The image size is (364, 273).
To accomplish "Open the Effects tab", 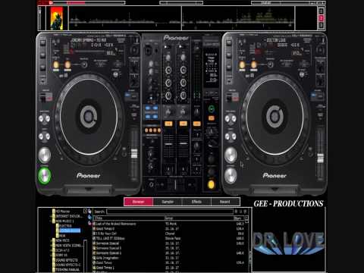I will 196,202.
